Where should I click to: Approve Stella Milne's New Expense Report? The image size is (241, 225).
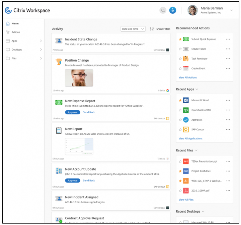pos(73,112)
